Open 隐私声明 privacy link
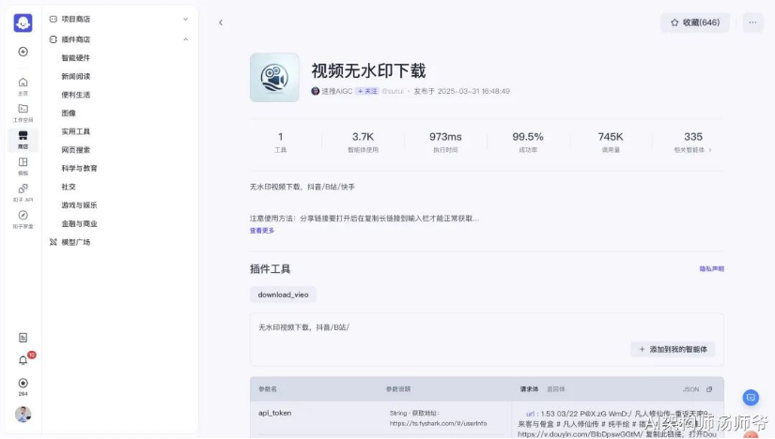The image size is (775, 439). pyautogui.click(x=711, y=268)
